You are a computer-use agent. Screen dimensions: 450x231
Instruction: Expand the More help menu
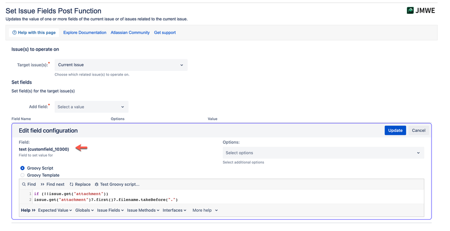coord(205,210)
